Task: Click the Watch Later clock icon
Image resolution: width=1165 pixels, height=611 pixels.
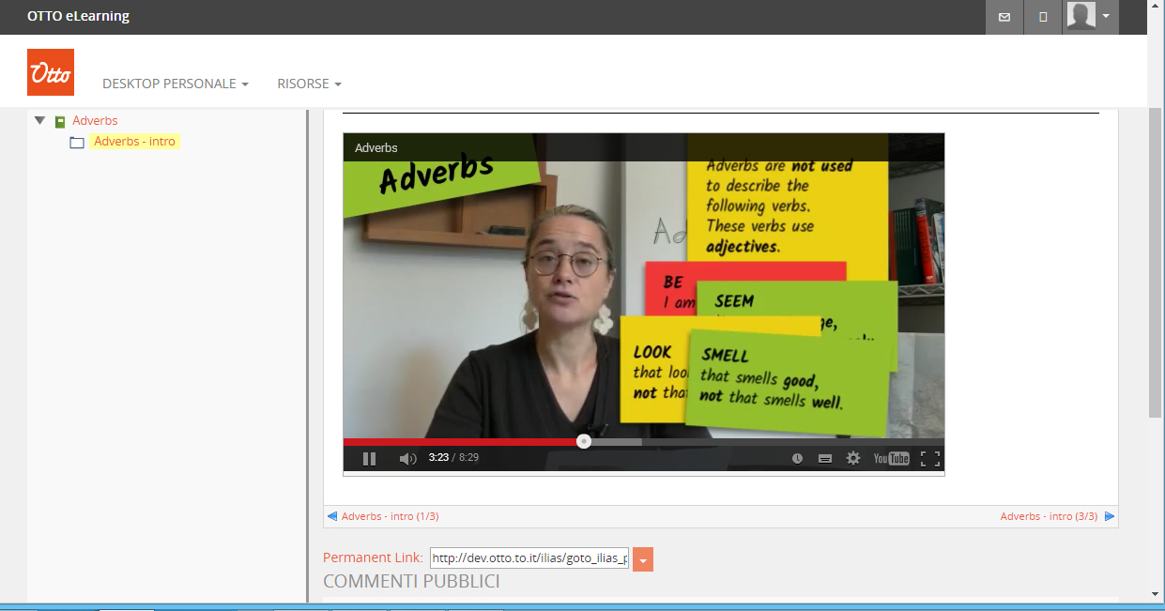Action: coord(797,459)
